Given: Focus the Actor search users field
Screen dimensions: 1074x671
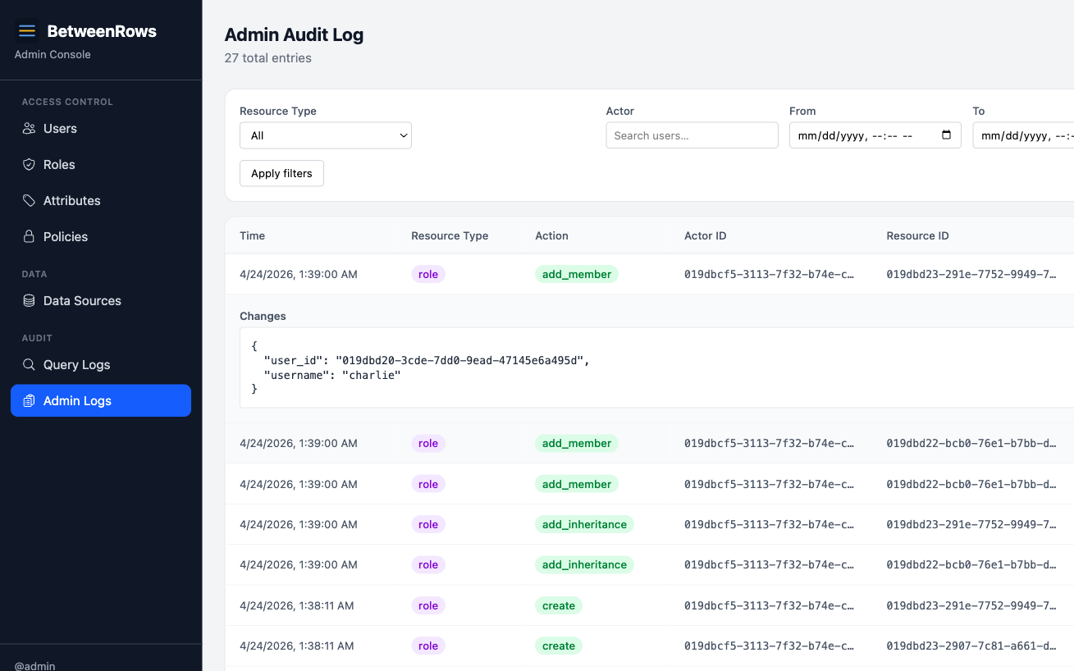Looking at the screenshot, I should (692, 135).
